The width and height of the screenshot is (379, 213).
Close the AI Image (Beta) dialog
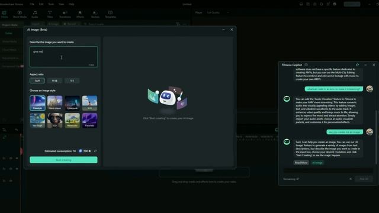232,30
